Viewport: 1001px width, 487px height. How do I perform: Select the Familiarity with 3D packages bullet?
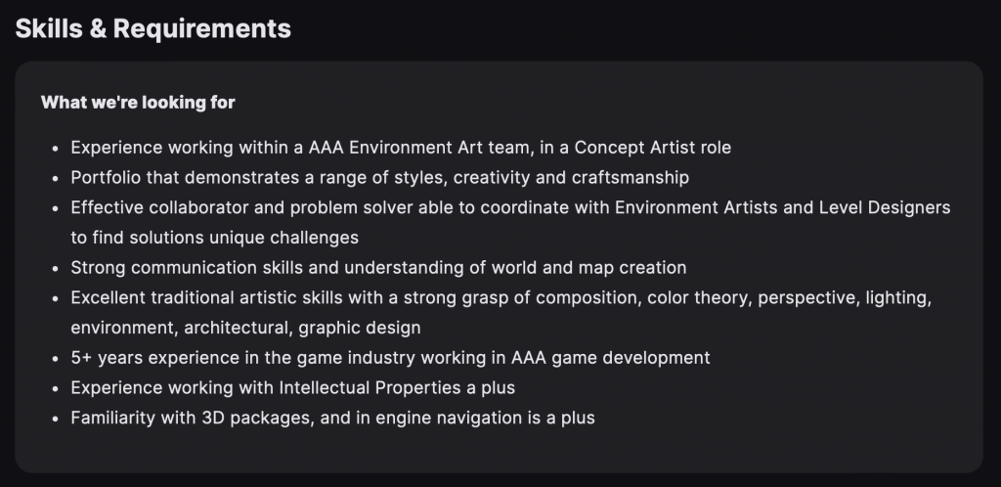[332, 419]
